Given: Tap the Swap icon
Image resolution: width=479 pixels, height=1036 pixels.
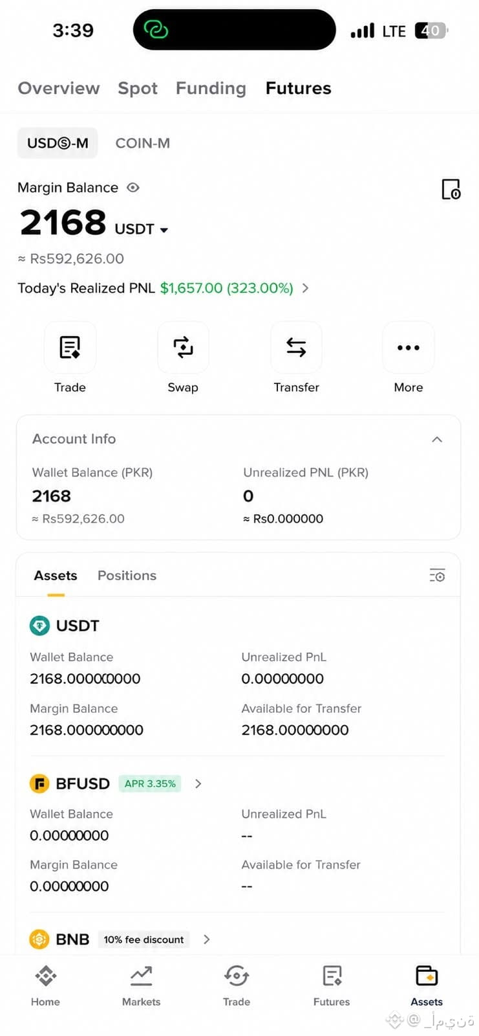Looking at the screenshot, I should tap(183, 348).
